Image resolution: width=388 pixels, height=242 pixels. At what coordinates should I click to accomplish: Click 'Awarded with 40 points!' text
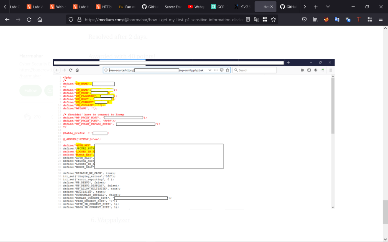(x=122, y=56)
